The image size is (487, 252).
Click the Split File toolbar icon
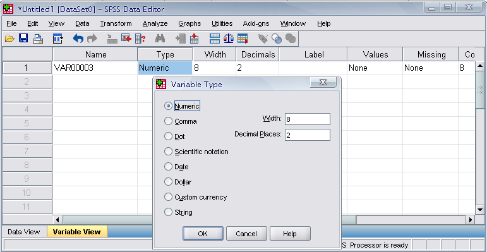click(215, 39)
